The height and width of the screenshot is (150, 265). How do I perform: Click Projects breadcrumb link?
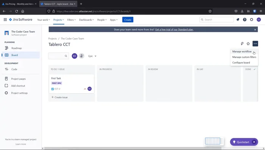(x=52, y=39)
